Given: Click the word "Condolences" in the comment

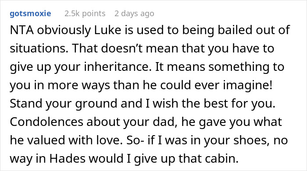Looking at the screenshot, I should point(46,122).
